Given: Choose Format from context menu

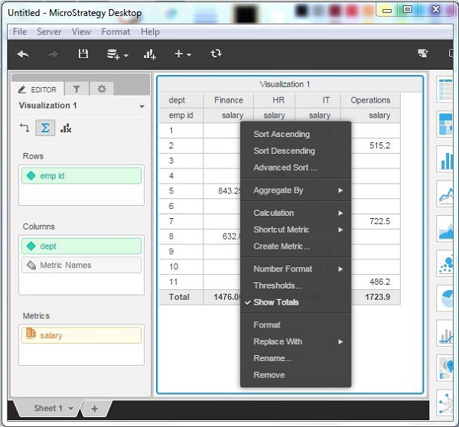Looking at the screenshot, I should [x=295, y=324].
